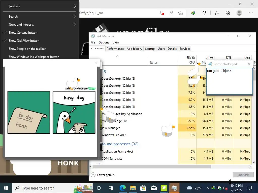Click the Status column header
The image size is (258, 193).
163,60
